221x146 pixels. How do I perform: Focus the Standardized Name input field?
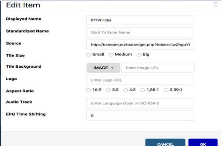coord(140,32)
